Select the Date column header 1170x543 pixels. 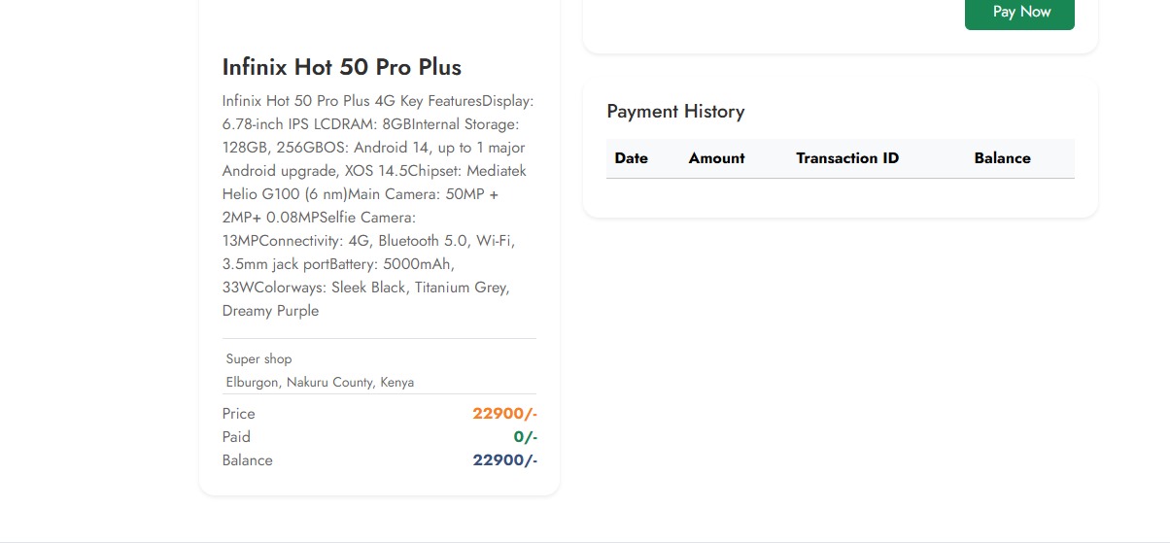[631, 158]
